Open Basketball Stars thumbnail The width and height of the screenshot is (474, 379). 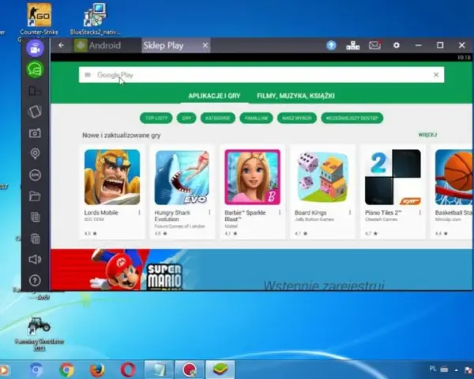[x=453, y=177]
